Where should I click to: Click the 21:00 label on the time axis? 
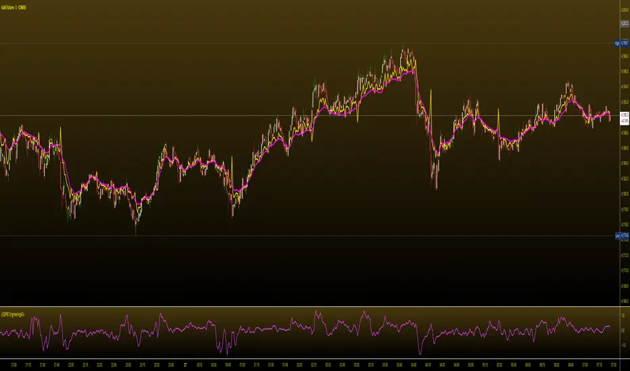[x=14, y=365]
